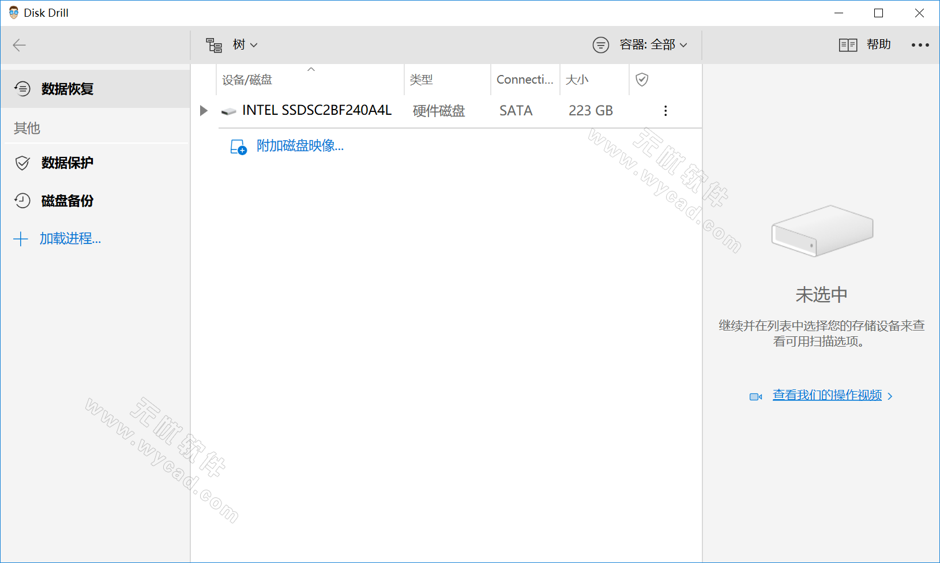Click the shield checkmark column header
The height and width of the screenshot is (563, 940).
click(x=642, y=79)
